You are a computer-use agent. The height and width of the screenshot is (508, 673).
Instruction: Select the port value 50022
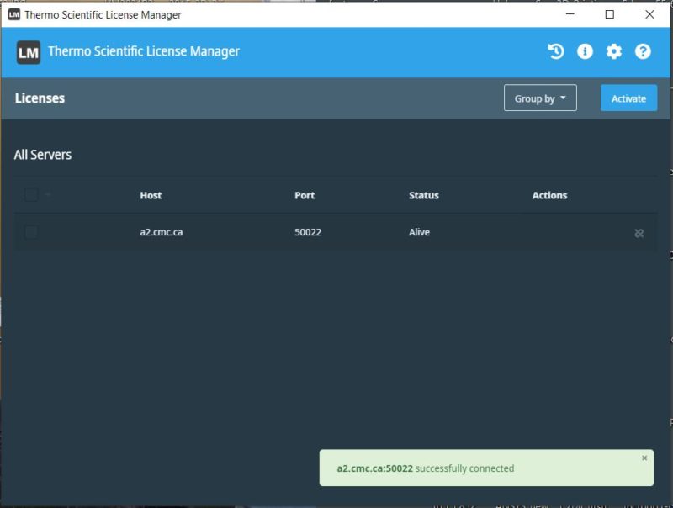[x=308, y=232]
